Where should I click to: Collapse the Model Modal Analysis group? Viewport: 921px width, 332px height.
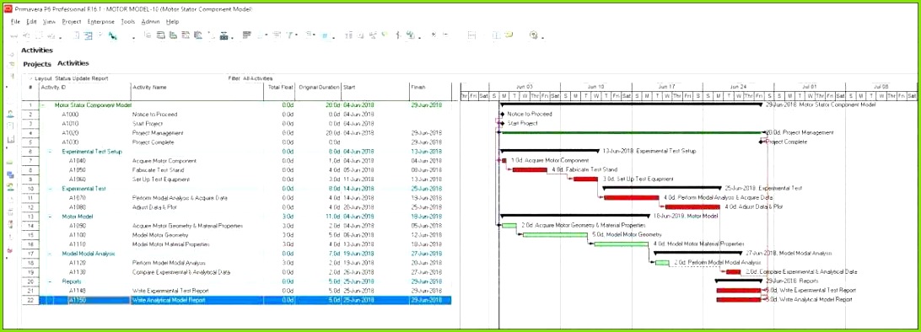tap(51, 254)
